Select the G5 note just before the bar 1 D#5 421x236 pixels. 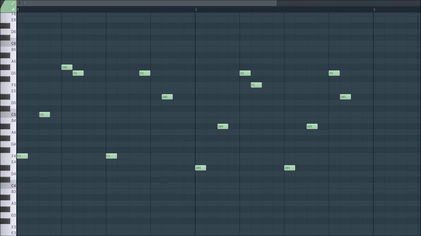click(x=145, y=73)
